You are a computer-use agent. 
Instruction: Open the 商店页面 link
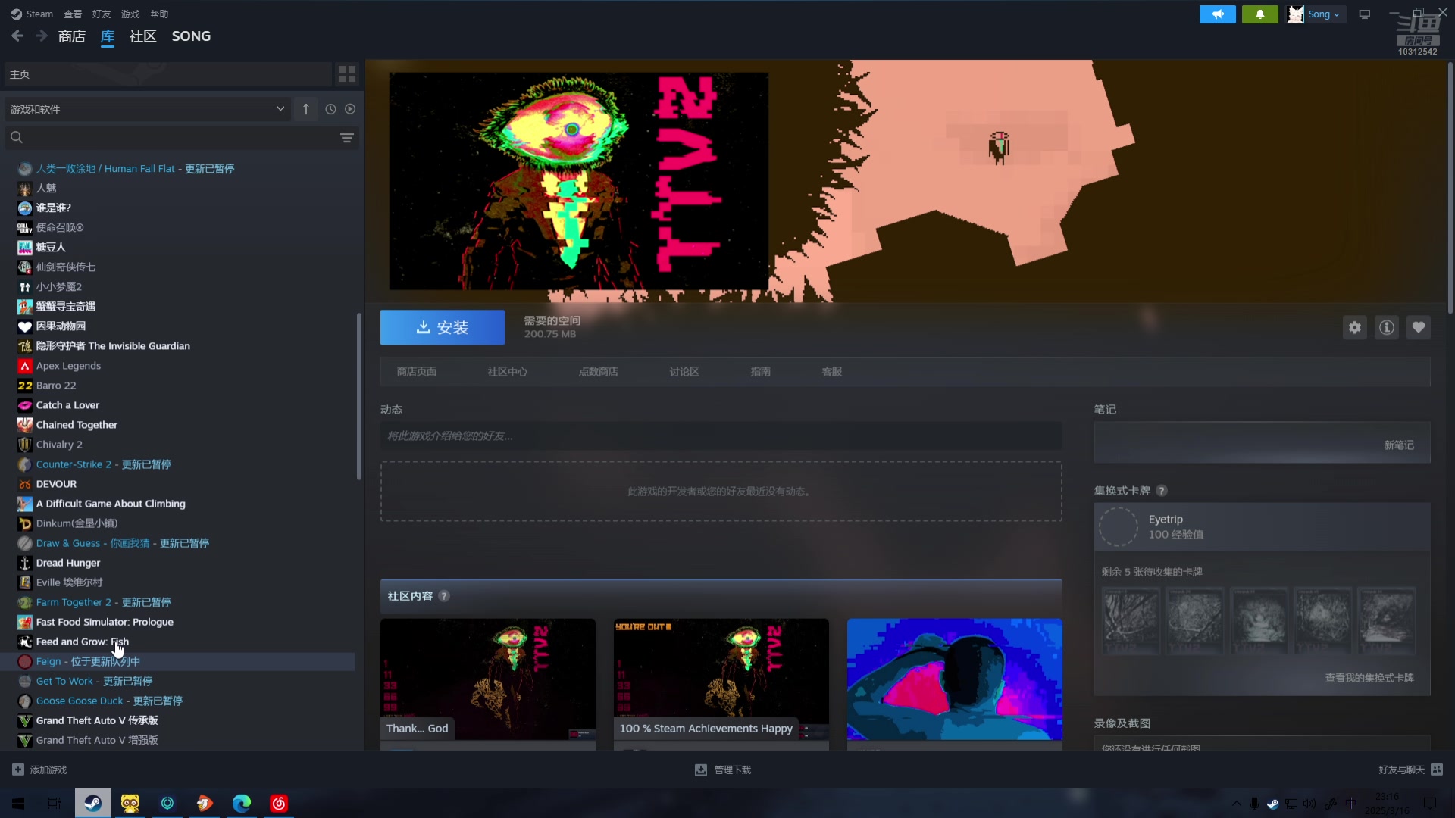[417, 372]
